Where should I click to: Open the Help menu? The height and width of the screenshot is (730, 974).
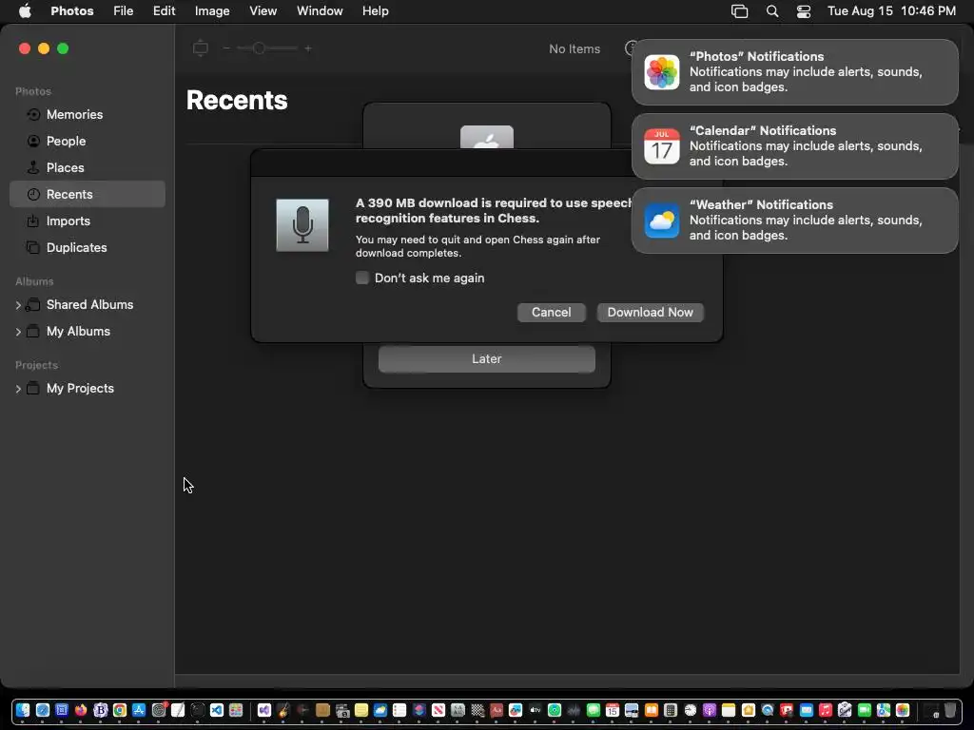tap(375, 10)
